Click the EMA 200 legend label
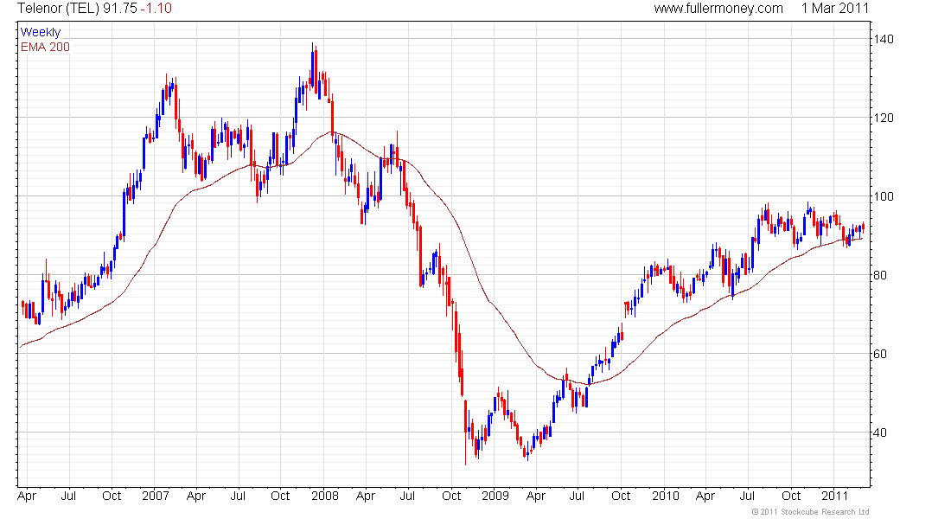This screenshot has width=951, height=519. pyautogui.click(x=45, y=47)
